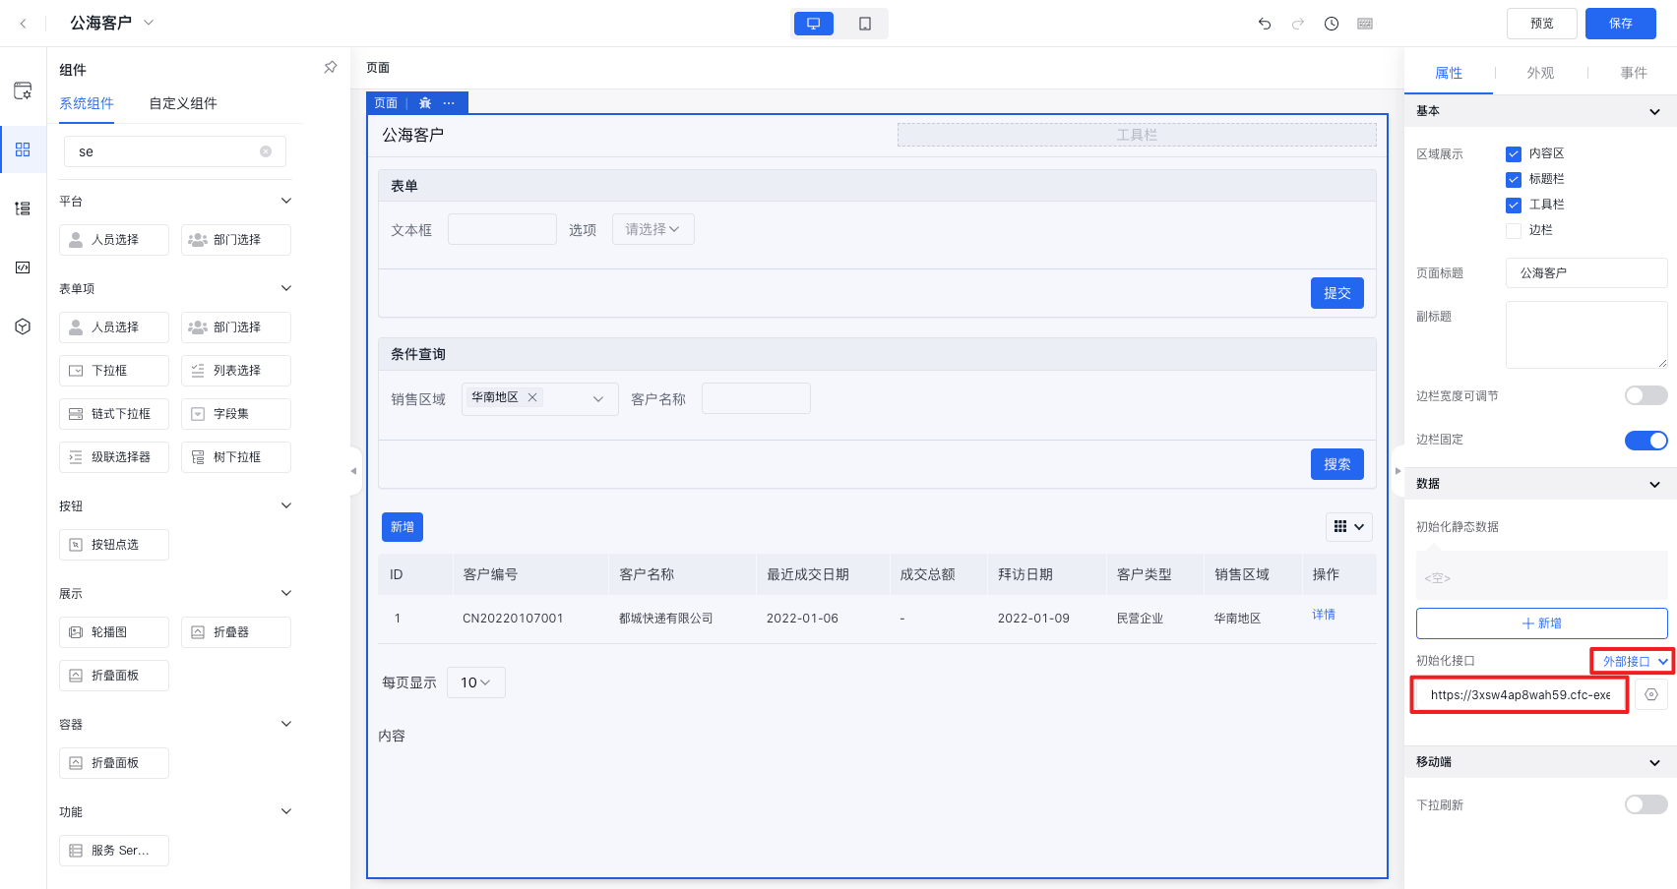This screenshot has width=1677, height=889.
Task: Open the code view sidebar icon
Action: 23,267
